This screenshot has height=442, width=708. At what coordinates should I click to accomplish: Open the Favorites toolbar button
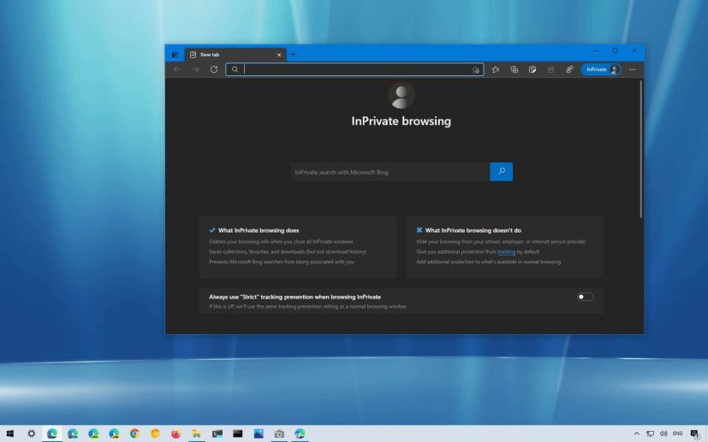(x=496, y=69)
